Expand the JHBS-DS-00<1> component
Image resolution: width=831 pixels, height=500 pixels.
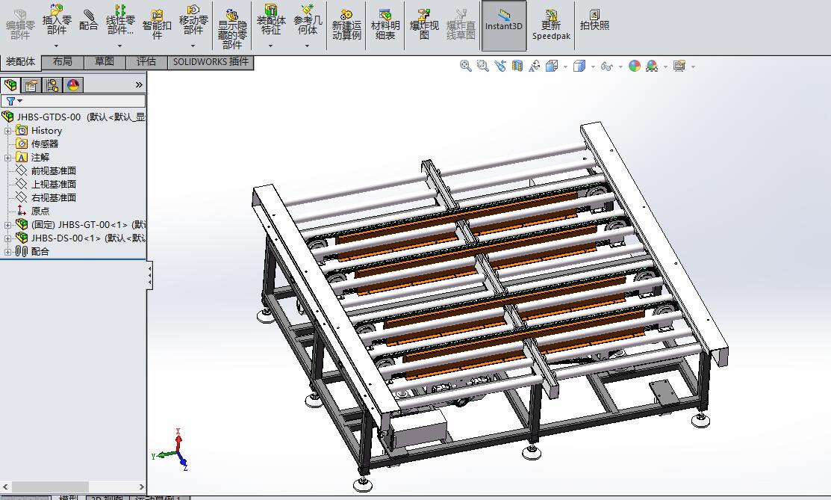tap(7, 238)
